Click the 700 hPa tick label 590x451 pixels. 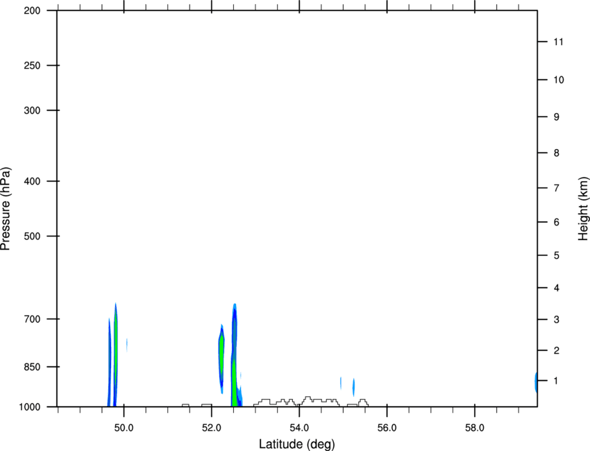click(32, 319)
